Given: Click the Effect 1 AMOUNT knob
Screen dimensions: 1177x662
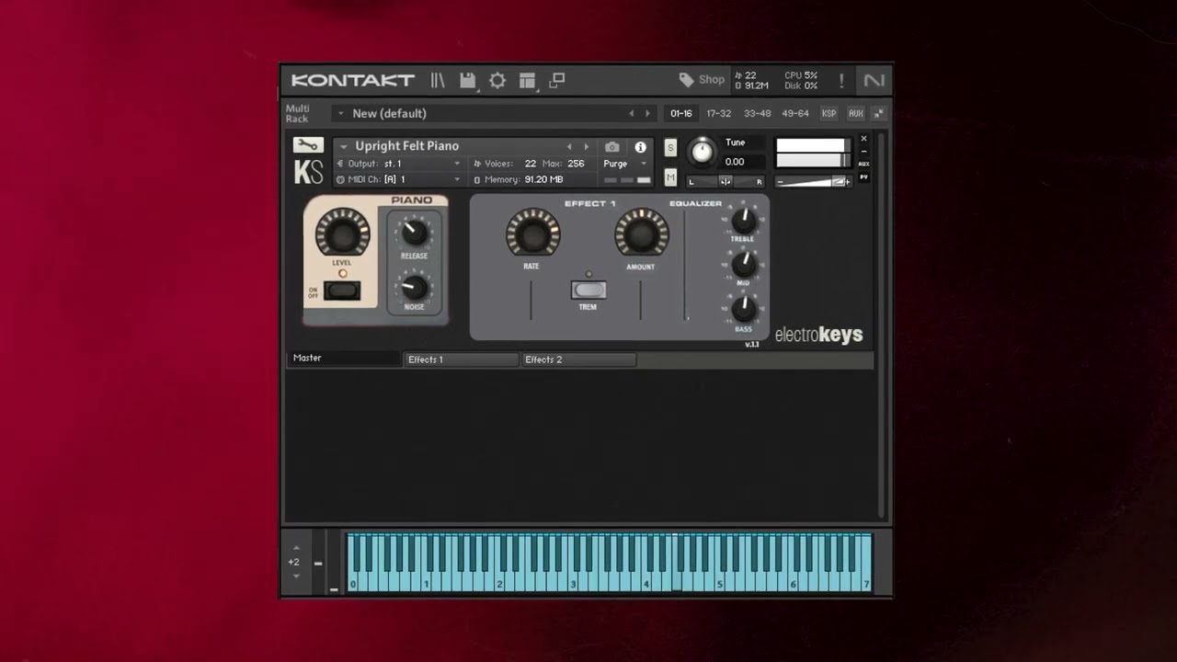Looking at the screenshot, I should point(642,233).
